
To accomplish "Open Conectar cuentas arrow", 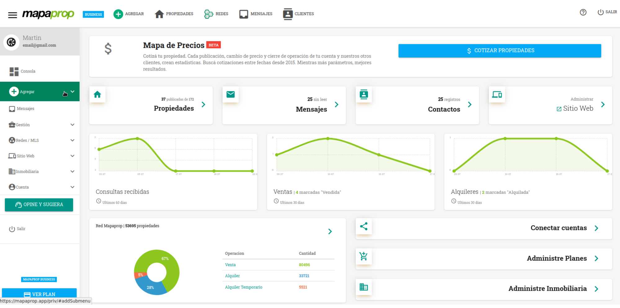I will point(596,228).
